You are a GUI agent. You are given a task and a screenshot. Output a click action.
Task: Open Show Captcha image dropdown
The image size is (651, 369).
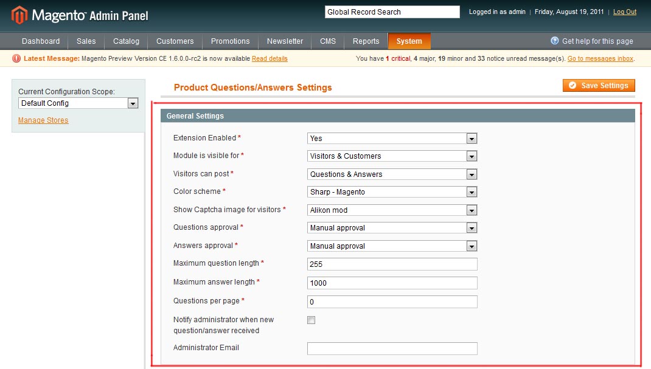click(392, 210)
